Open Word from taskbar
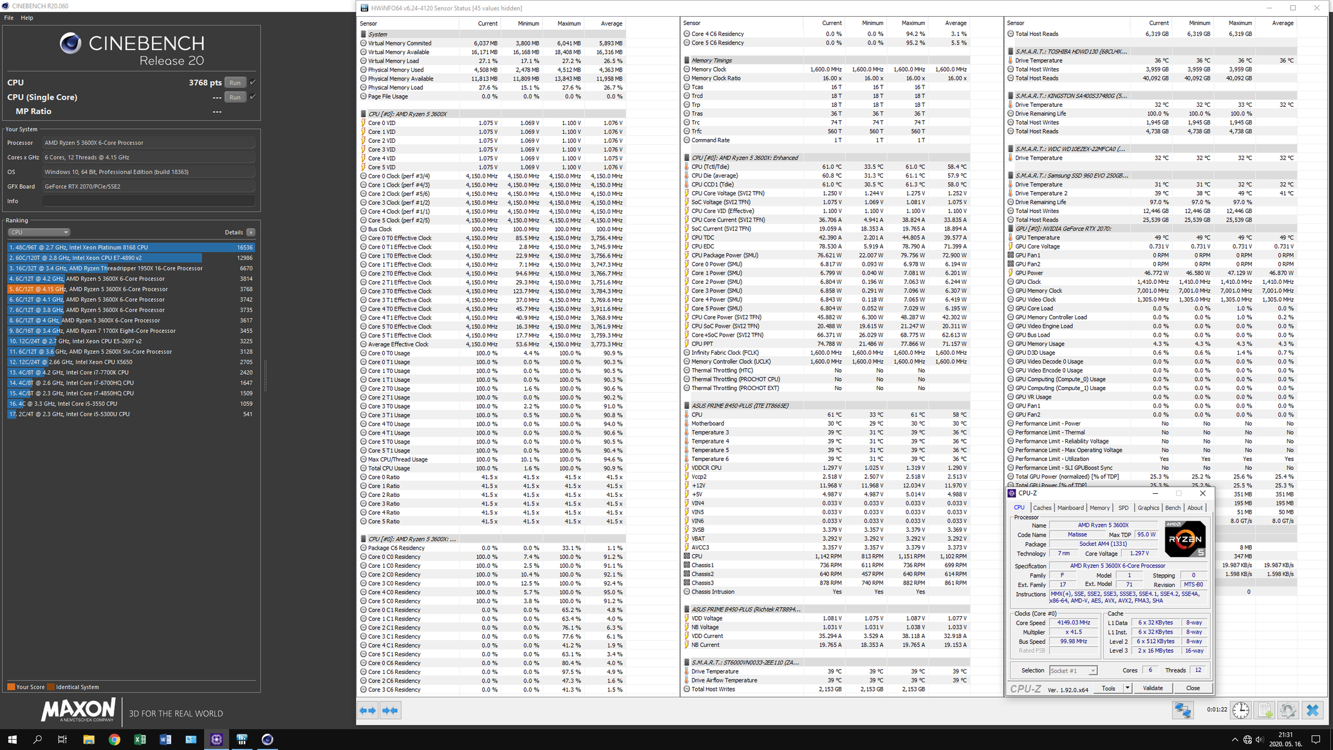The width and height of the screenshot is (1333, 750). [x=165, y=739]
